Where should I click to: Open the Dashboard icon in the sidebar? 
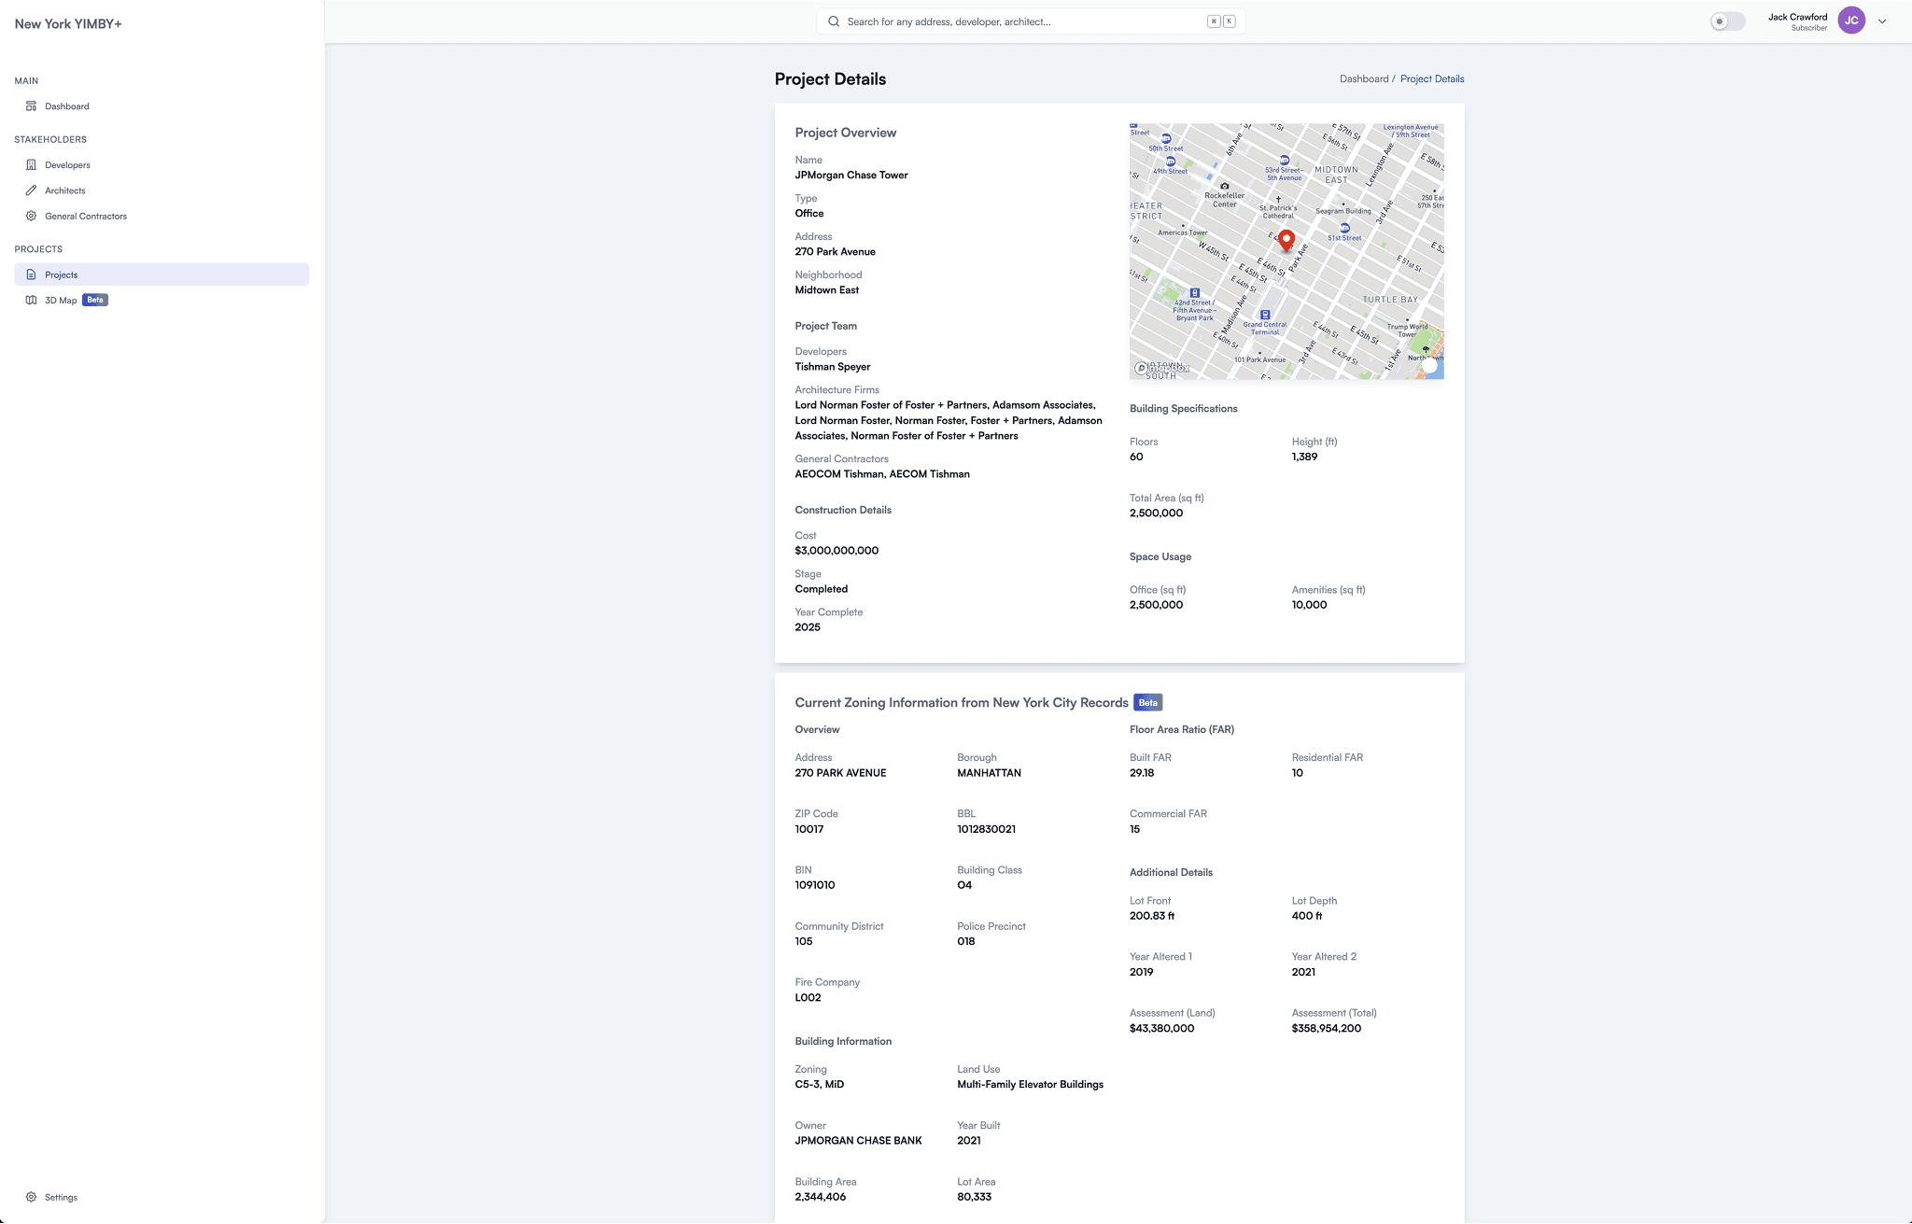coord(32,106)
